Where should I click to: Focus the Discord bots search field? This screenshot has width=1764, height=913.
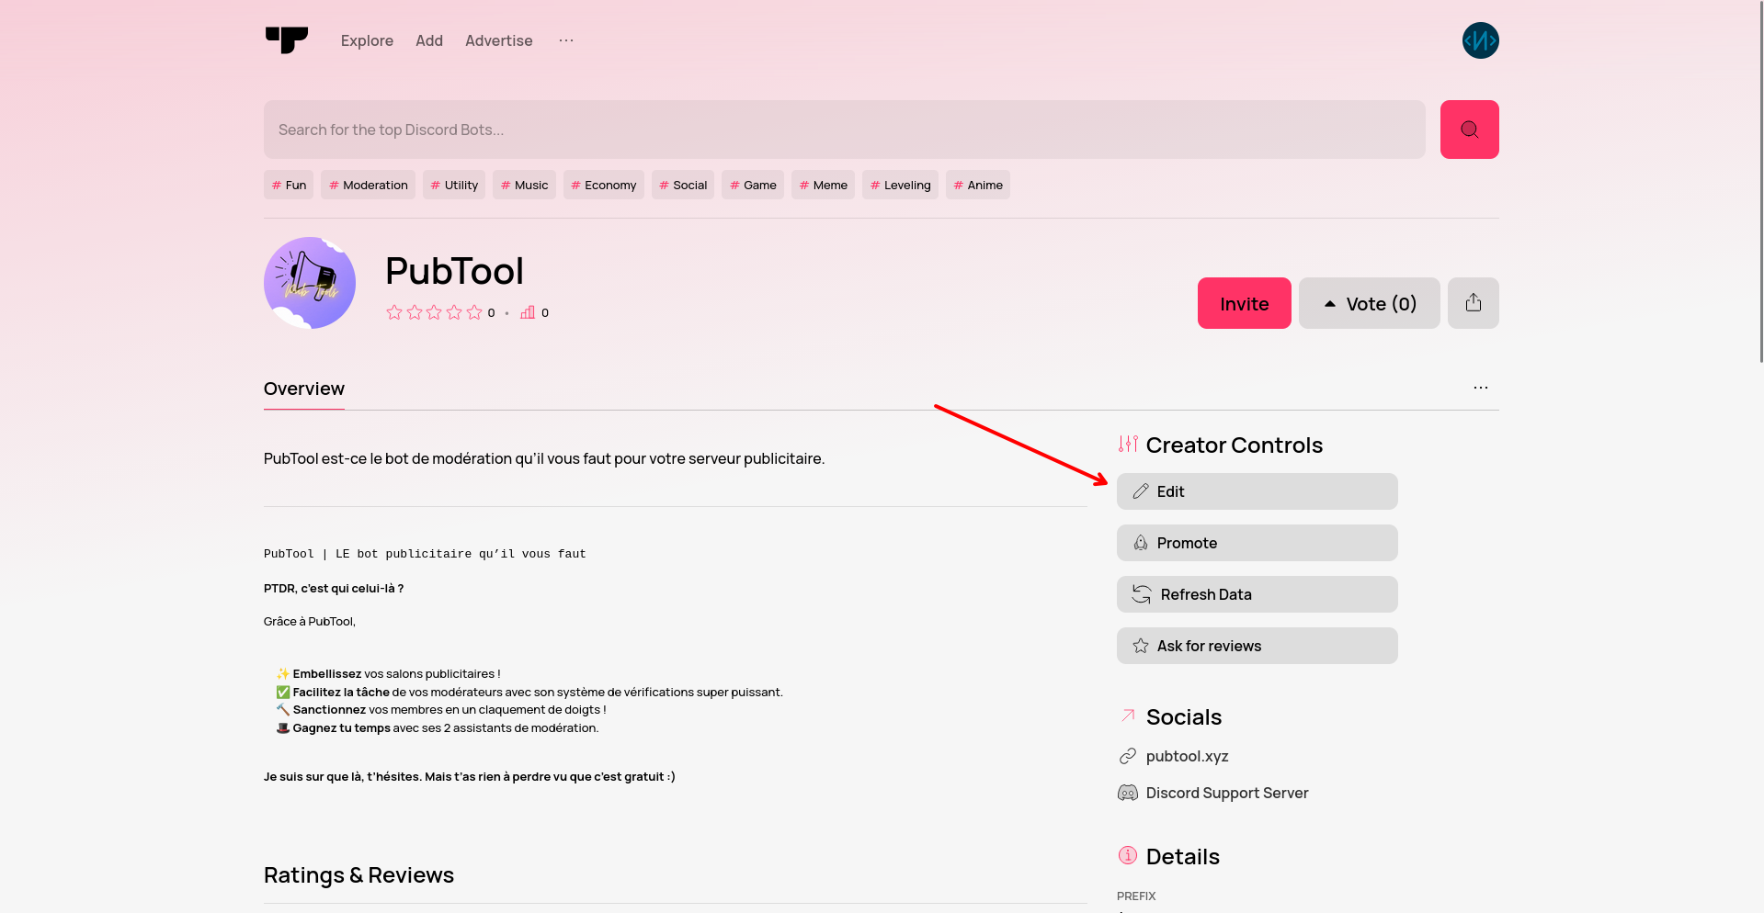click(x=844, y=130)
